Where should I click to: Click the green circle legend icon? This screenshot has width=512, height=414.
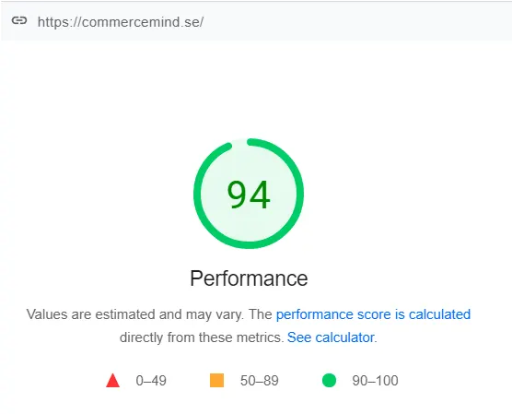329,380
